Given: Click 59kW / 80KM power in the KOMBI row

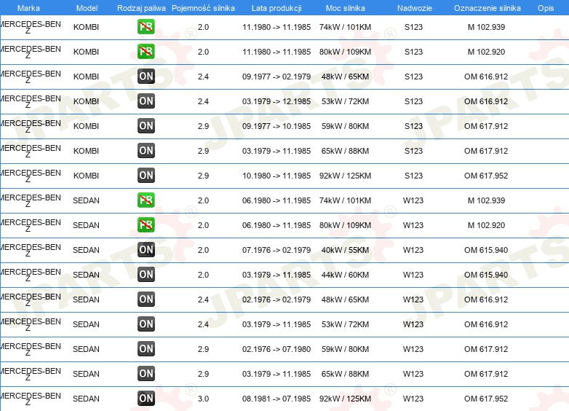Looking at the screenshot, I should click(x=345, y=126).
